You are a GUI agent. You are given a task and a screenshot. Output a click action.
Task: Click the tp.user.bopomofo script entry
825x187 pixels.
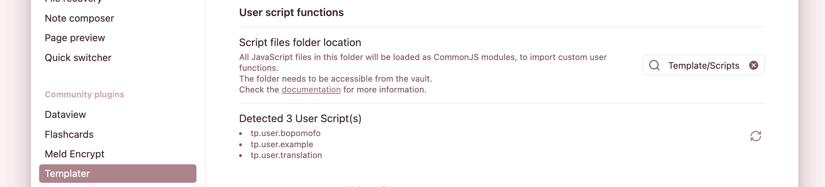pos(285,133)
